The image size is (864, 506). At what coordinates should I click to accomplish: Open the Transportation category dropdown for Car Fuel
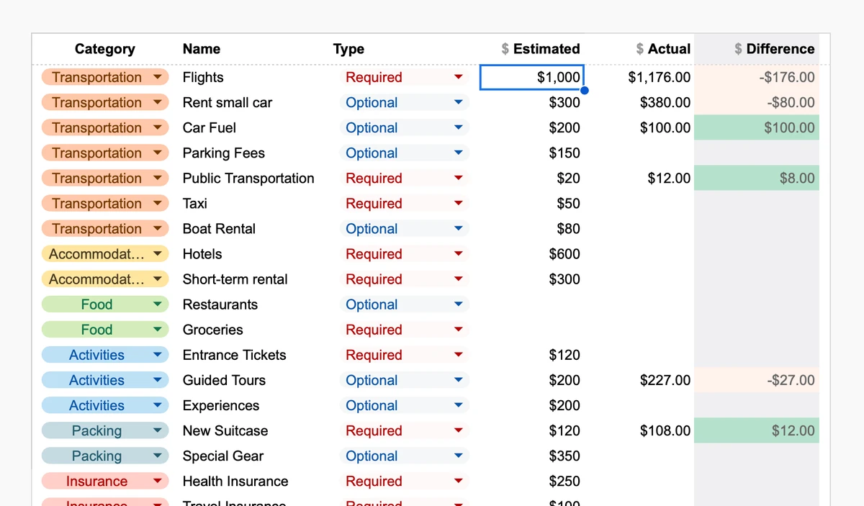[x=156, y=127]
